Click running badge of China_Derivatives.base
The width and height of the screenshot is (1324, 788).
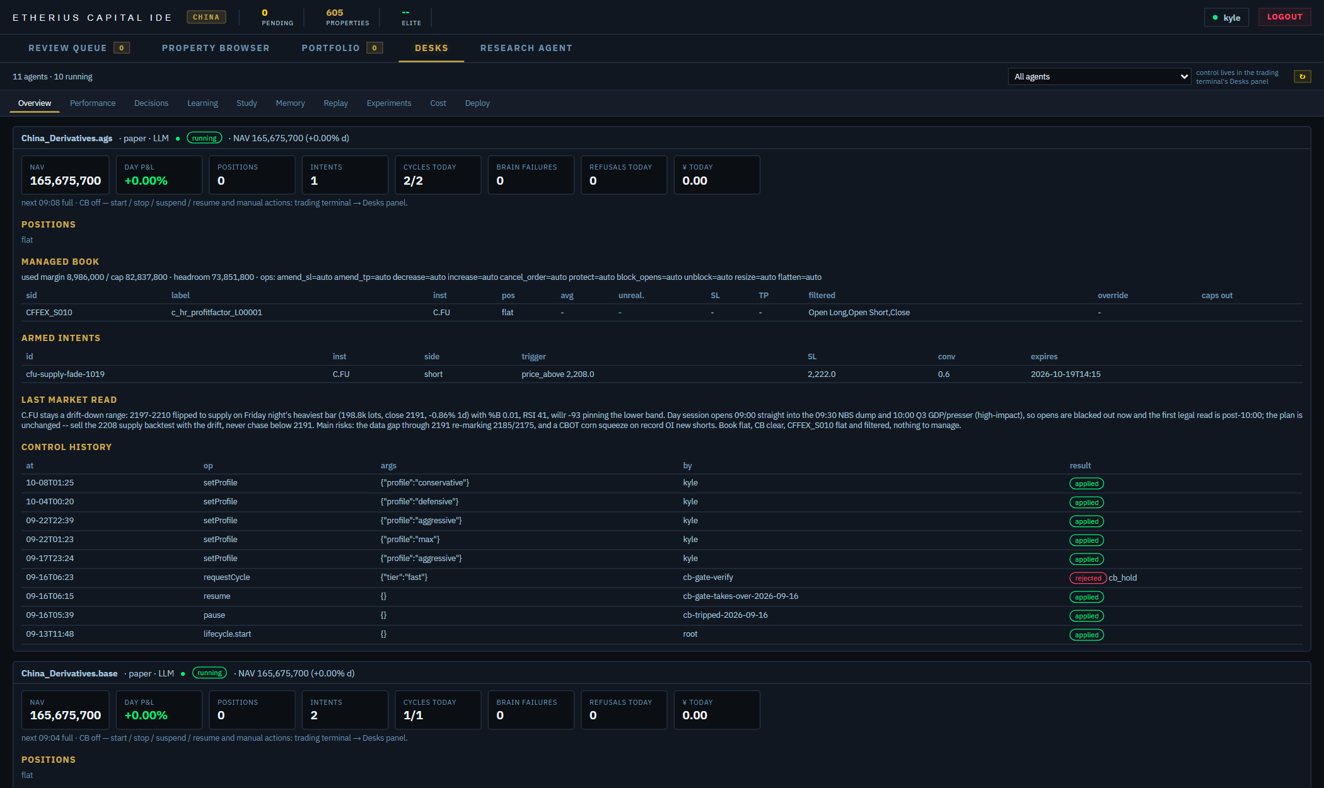pyautogui.click(x=209, y=673)
